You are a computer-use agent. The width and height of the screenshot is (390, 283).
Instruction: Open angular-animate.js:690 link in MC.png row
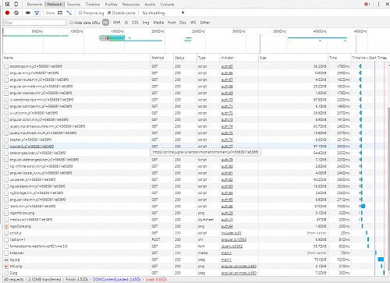(x=239, y=267)
